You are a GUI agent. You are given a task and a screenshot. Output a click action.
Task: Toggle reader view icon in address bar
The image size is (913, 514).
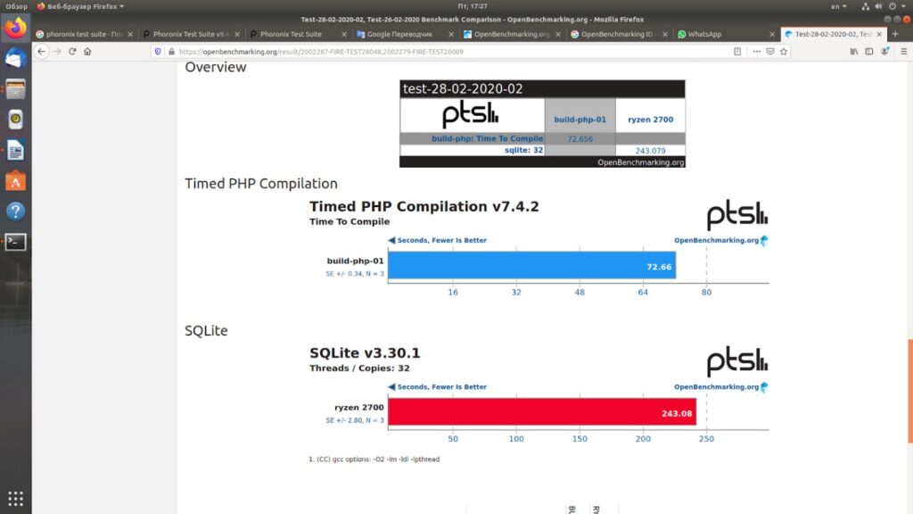[737, 51]
